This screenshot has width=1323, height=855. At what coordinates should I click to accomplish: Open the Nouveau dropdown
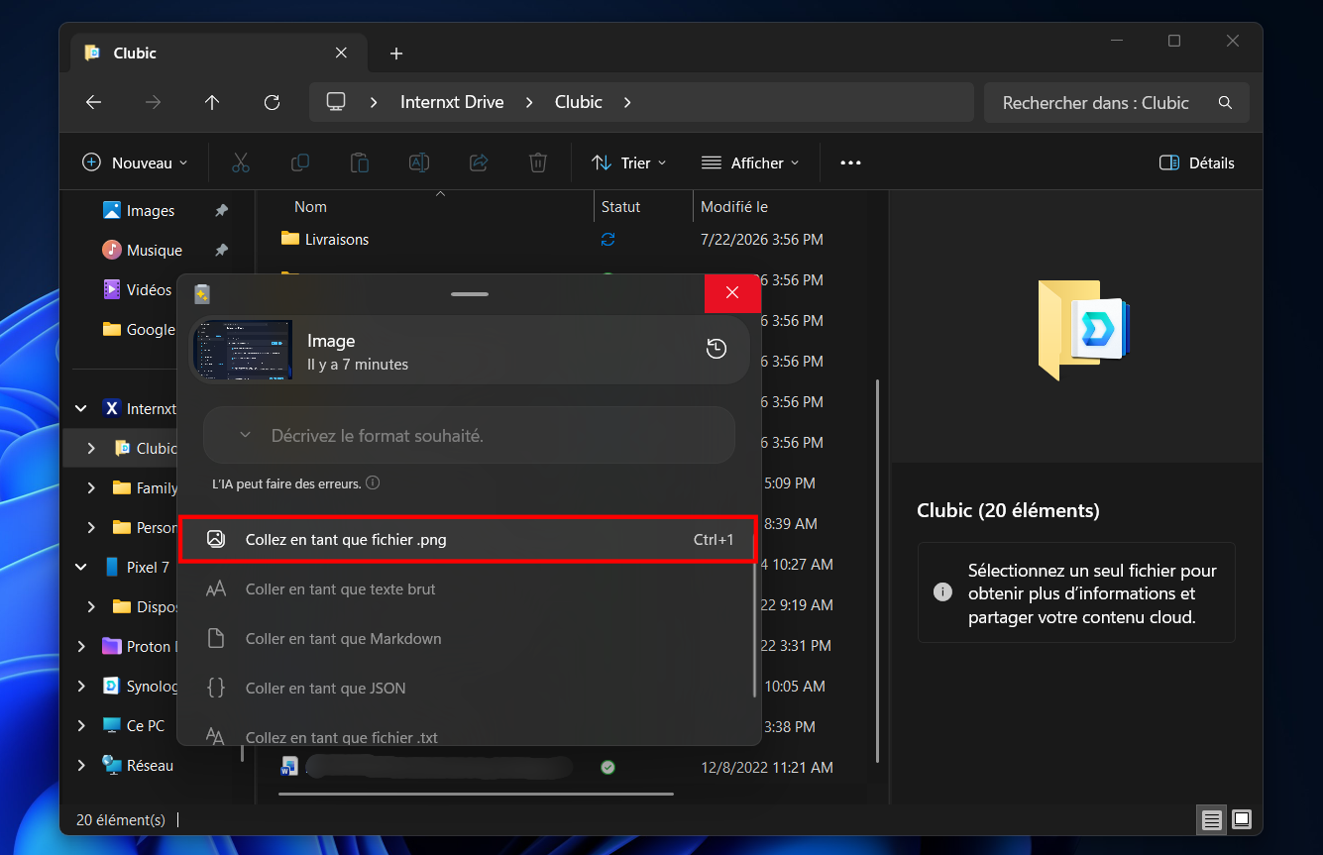click(x=134, y=162)
